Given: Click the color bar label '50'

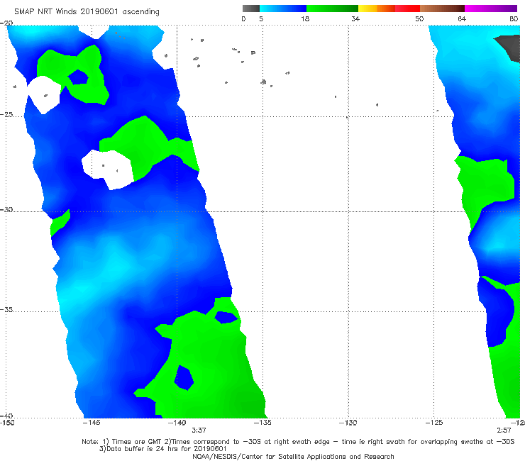Looking at the screenshot, I should (419, 18).
